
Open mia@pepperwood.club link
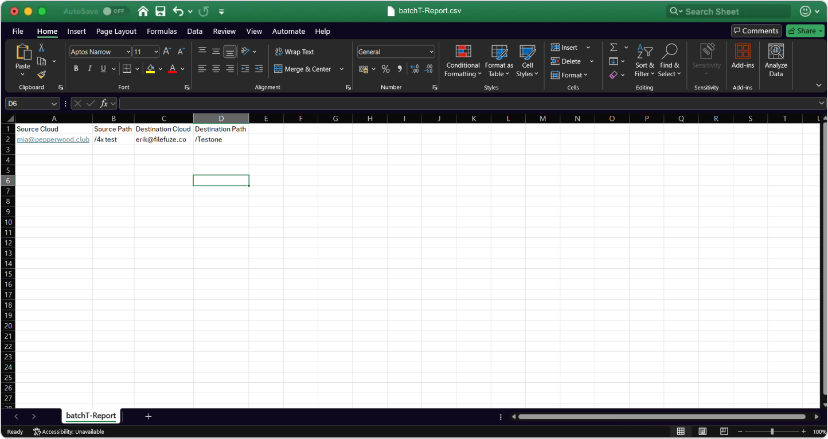(x=53, y=139)
